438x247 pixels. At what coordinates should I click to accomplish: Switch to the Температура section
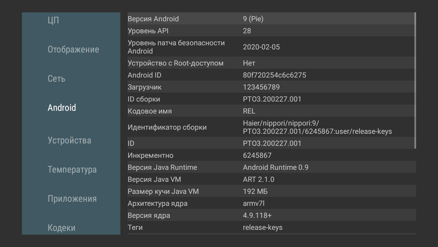[72, 170]
